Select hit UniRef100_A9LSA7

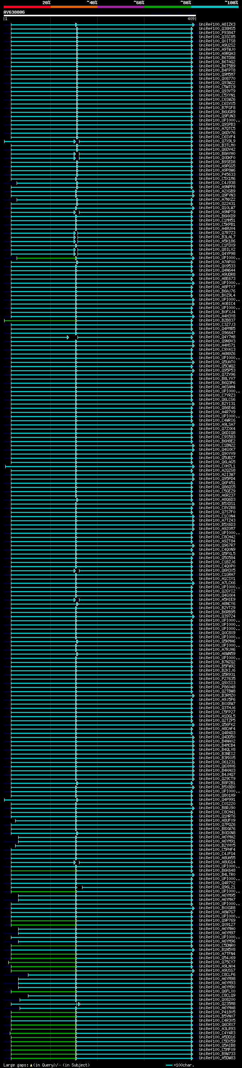217,425
